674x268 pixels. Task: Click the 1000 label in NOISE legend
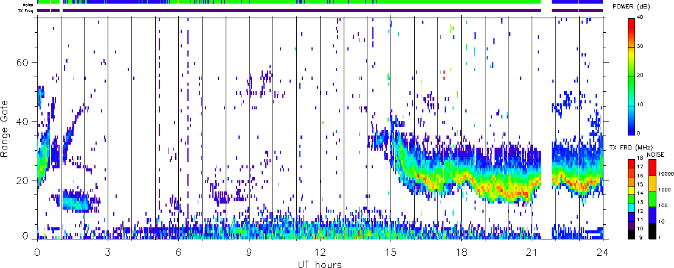coord(664,190)
